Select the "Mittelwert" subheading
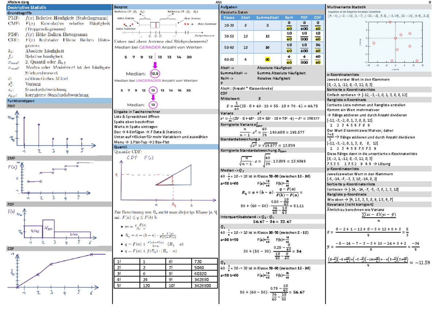The height and width of the screenshot is (310, 438). pyautogui.click(x=230, y=99)
